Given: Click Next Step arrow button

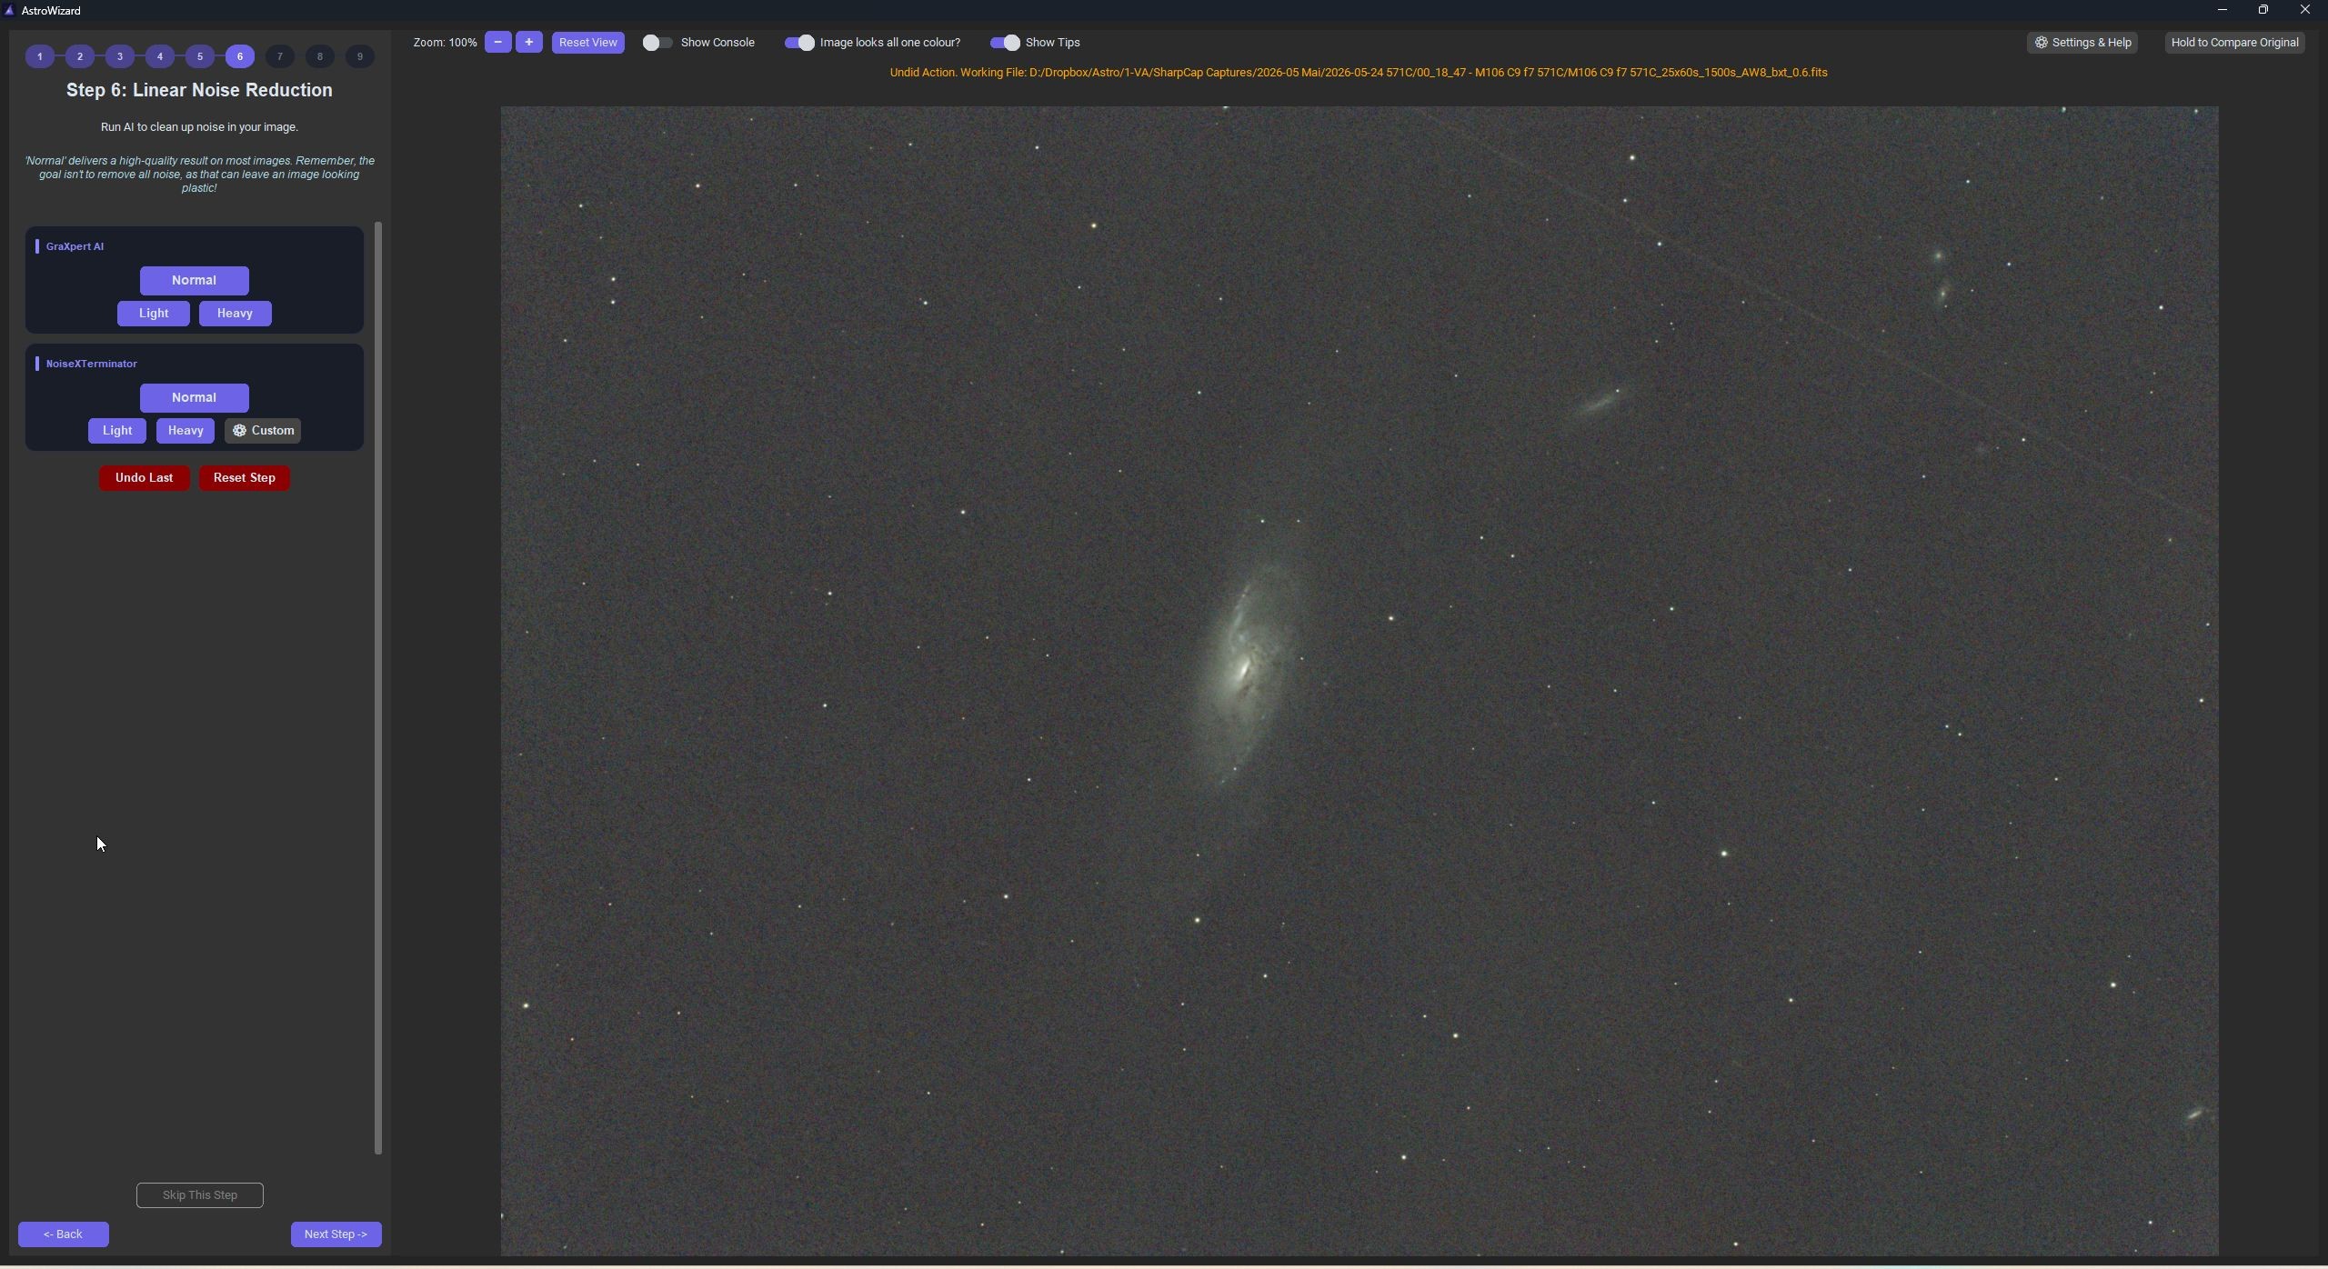Looking at the screenshot, I should pos(336,1234).
